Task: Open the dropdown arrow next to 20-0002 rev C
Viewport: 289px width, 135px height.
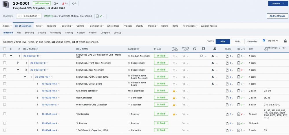Action: click(40, 56)
